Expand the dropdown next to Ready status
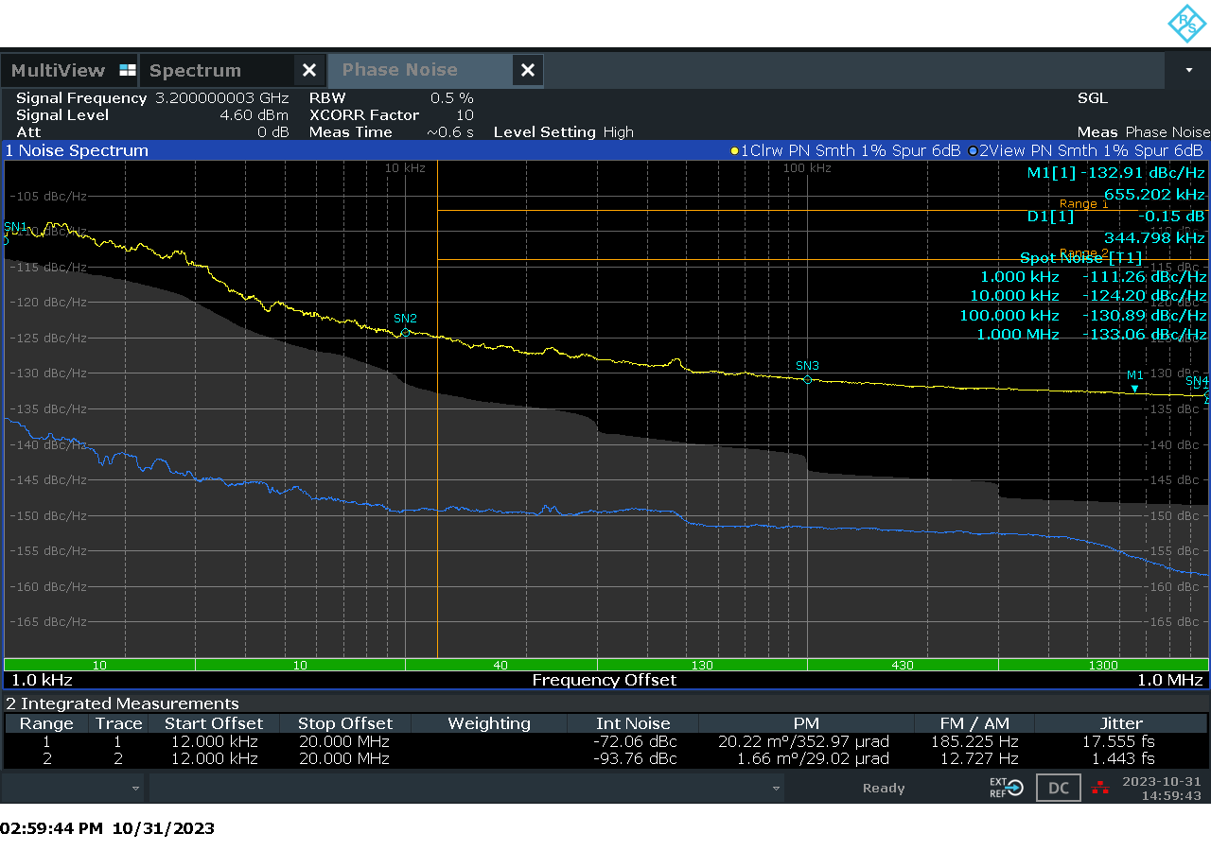 pyautogui.click(x=774, y=787)
